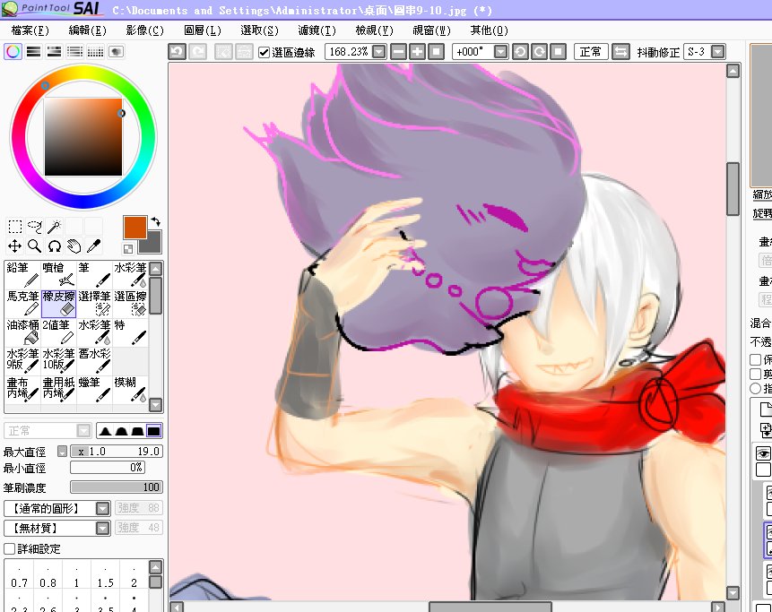Select the eyedropper color picker tool
This screenshot has height=612, width=772.
coord(93,246)
